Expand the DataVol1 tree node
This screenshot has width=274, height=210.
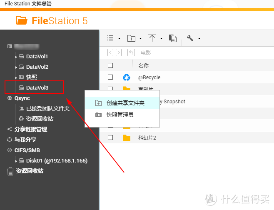click(x=16, y=57)
